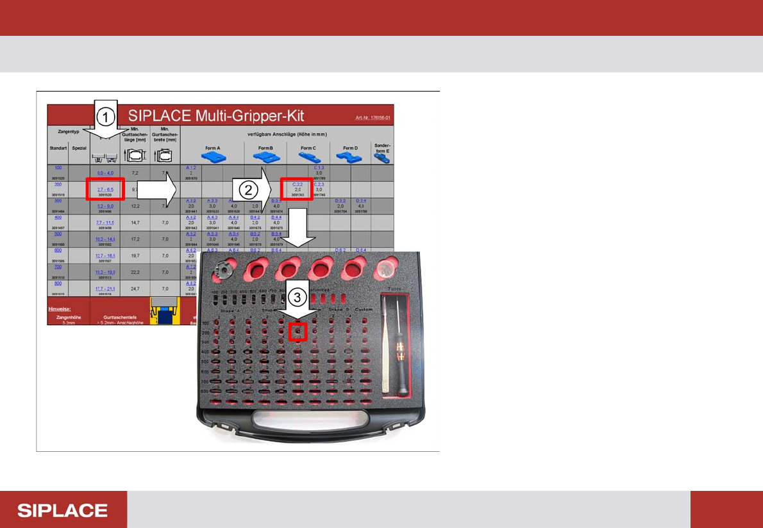Open the A 3 2 stop link

coord(191,200)
